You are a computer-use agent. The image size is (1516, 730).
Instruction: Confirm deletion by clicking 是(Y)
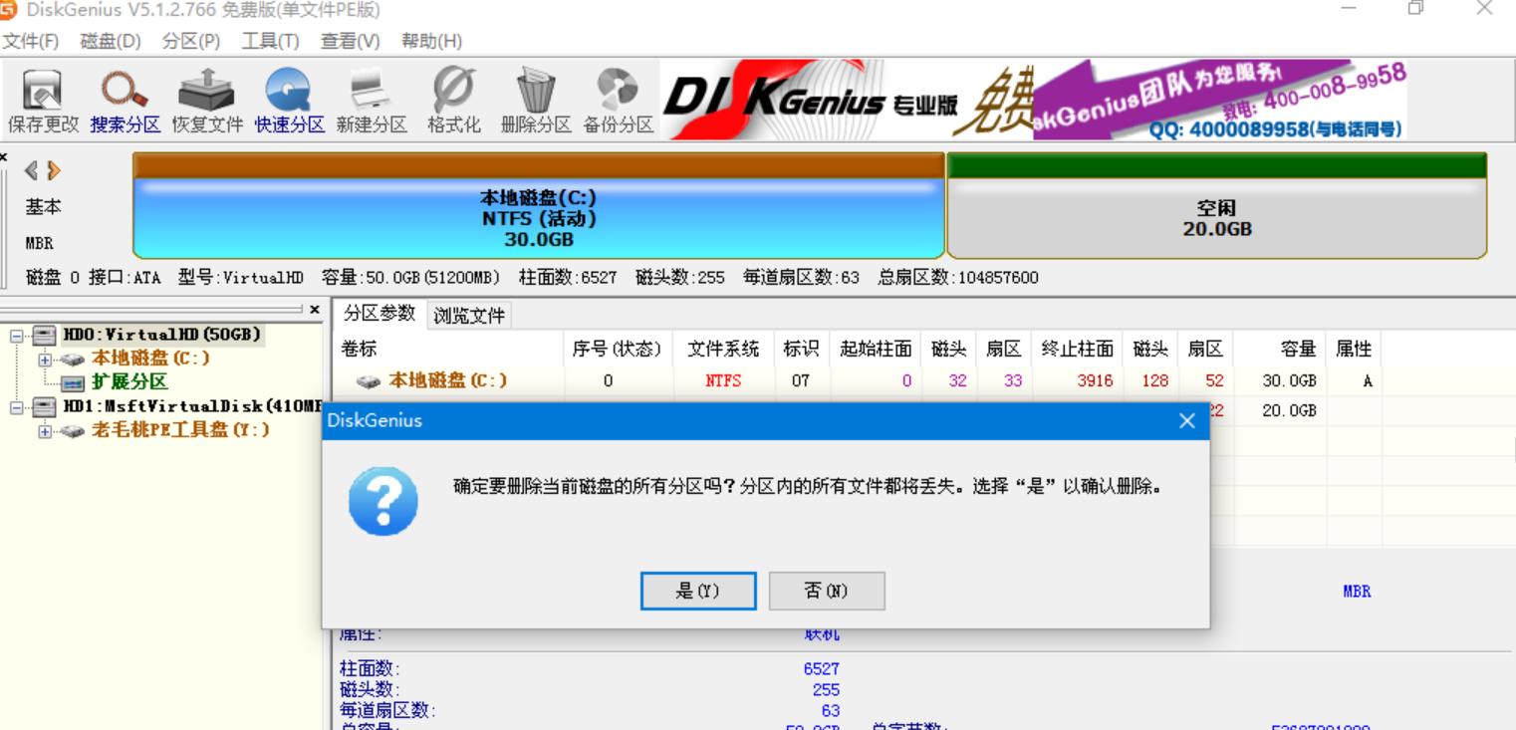click(x=699, y=591)
